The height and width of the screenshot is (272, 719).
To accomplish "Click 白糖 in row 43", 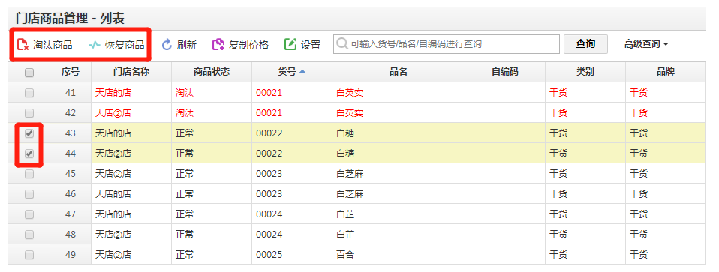I will [x=345, y=133].
